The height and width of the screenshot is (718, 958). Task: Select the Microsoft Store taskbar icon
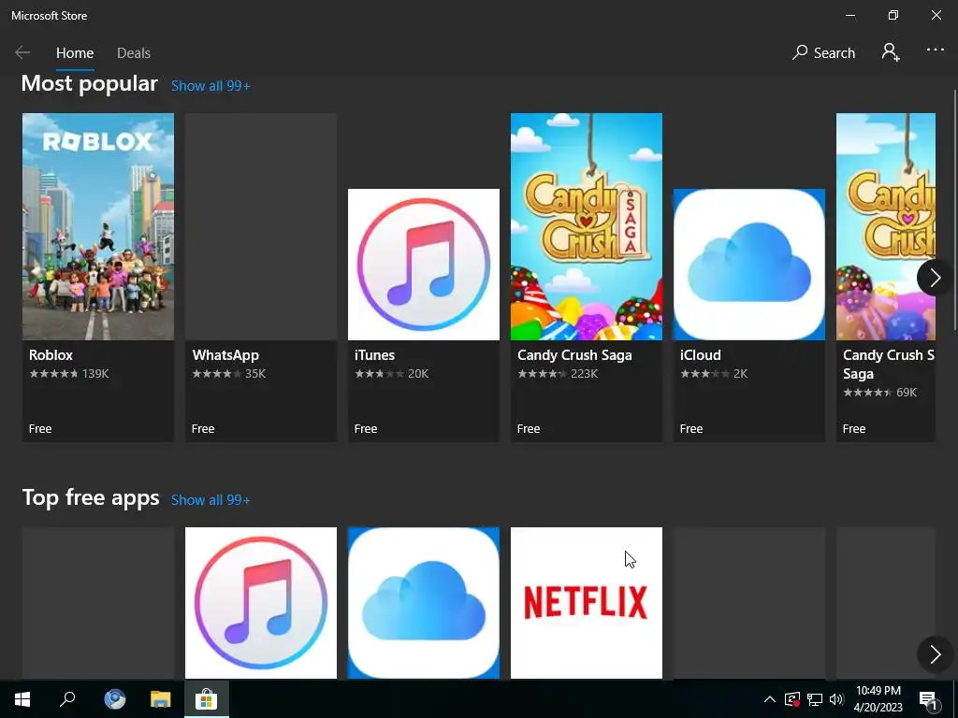[x=207, y=699]
